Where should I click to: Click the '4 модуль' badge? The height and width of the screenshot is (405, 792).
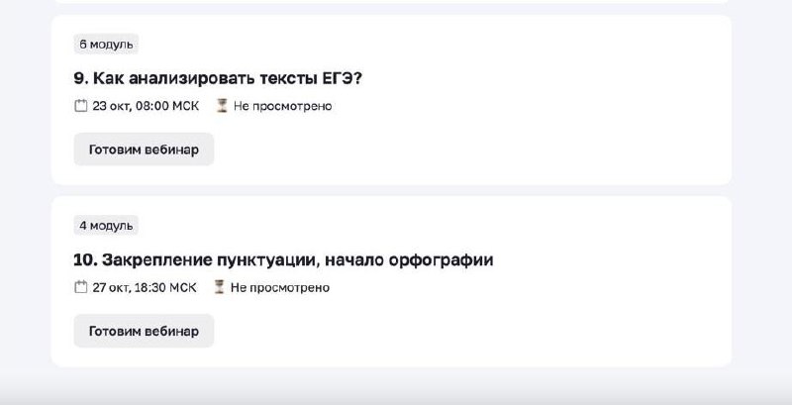click(x=106, y=226)
